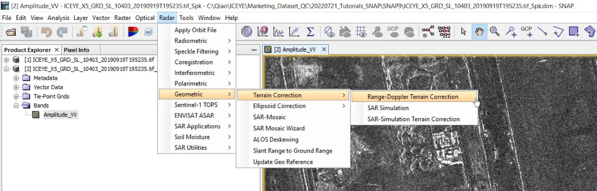Click the Save Product toolbar icon
Viewport: 597px width, 191px height.
pos(27,32)
